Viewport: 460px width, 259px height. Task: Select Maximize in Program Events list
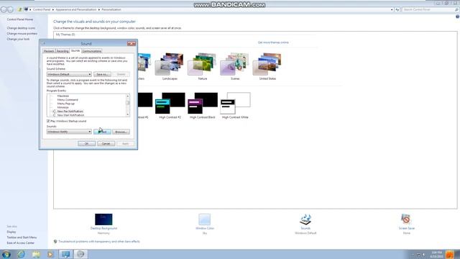(x=63, y=96)
